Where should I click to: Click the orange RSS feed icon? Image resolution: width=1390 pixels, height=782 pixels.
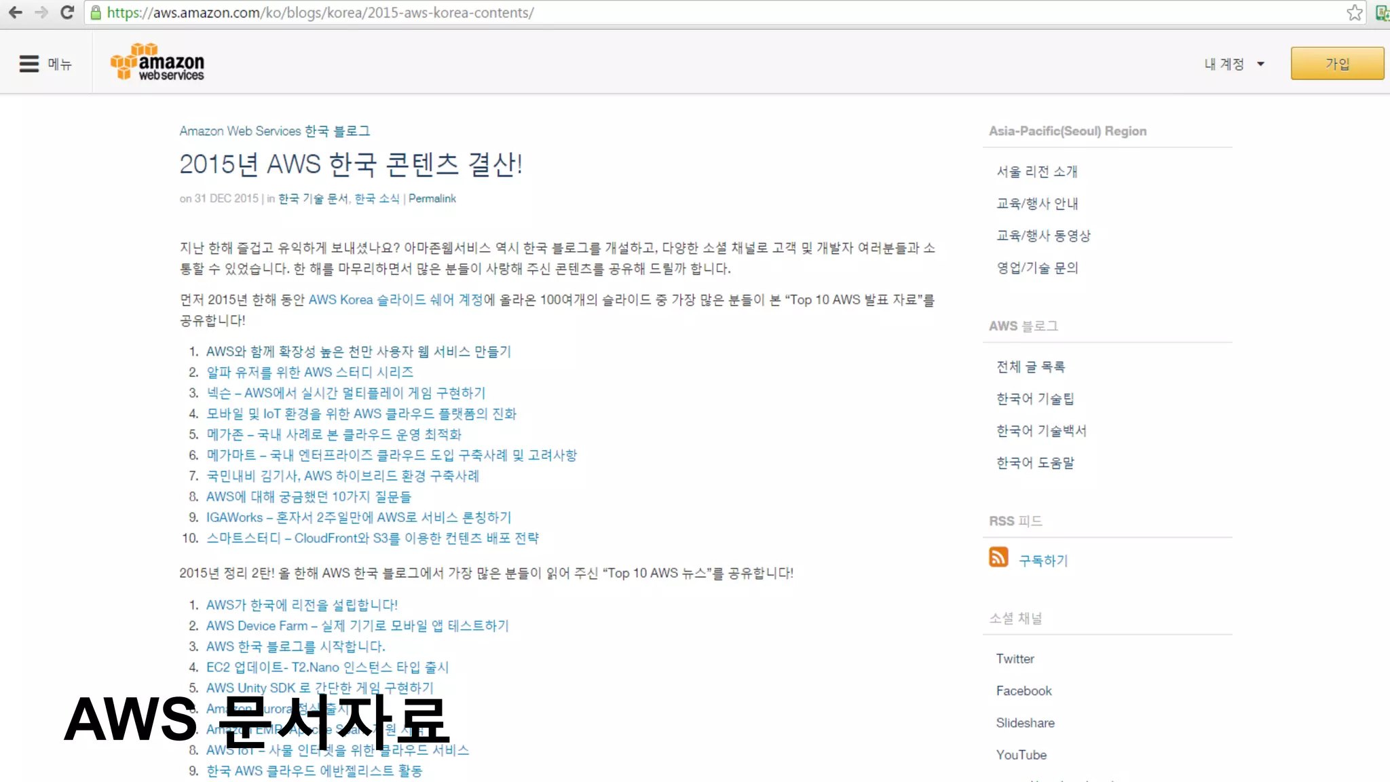coord(998,557)
